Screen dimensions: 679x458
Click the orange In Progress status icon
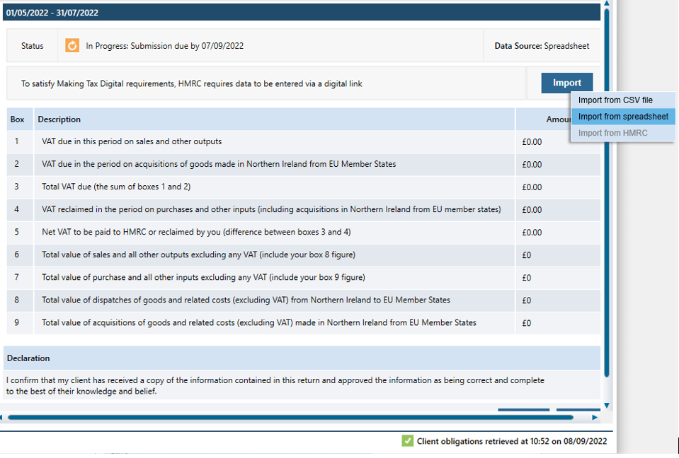[x=72, y=46]
